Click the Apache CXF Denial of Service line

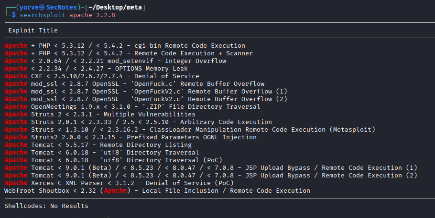[102, 76]
